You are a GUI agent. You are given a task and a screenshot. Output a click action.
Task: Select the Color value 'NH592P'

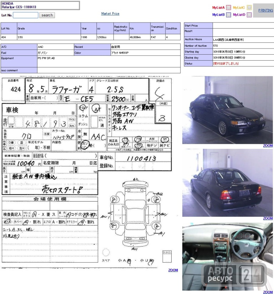pos(120,53)
